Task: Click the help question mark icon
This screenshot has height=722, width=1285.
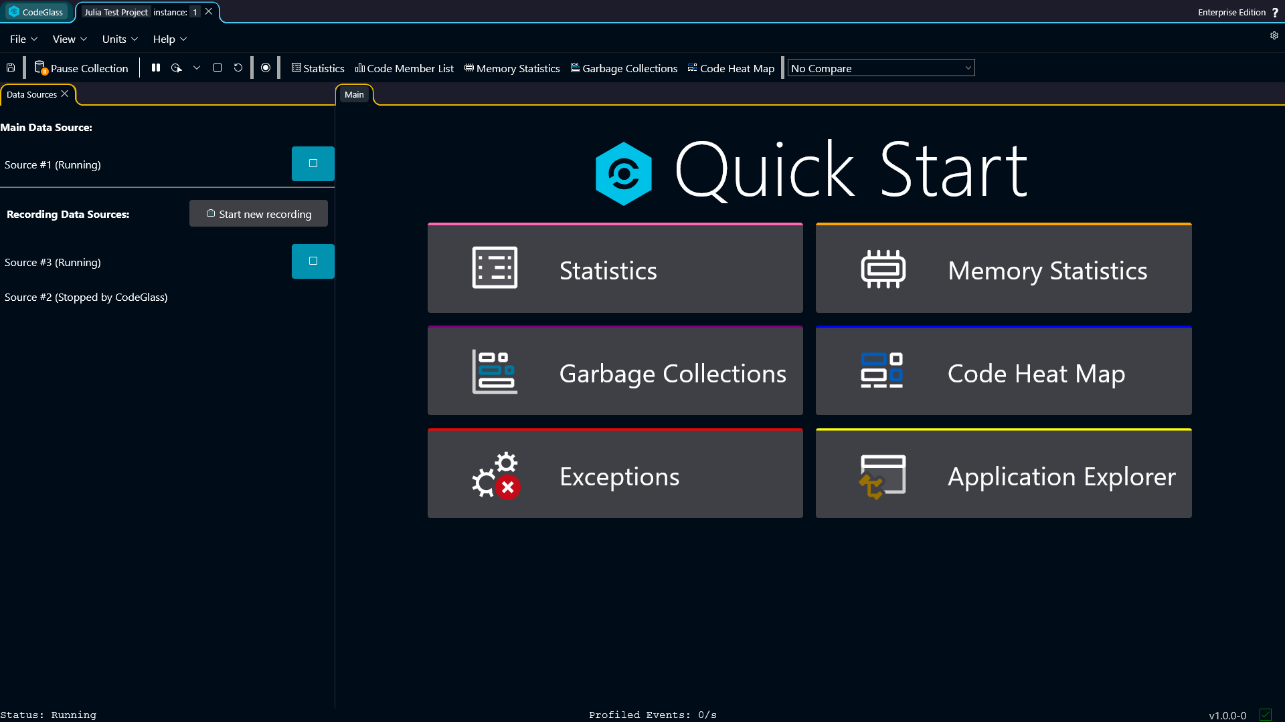Action: coord(1275,13)
